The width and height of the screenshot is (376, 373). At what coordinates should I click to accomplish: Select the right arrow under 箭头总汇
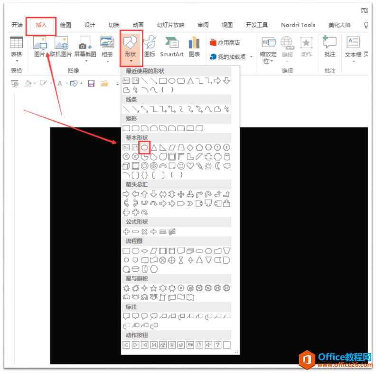coord(126,194)
